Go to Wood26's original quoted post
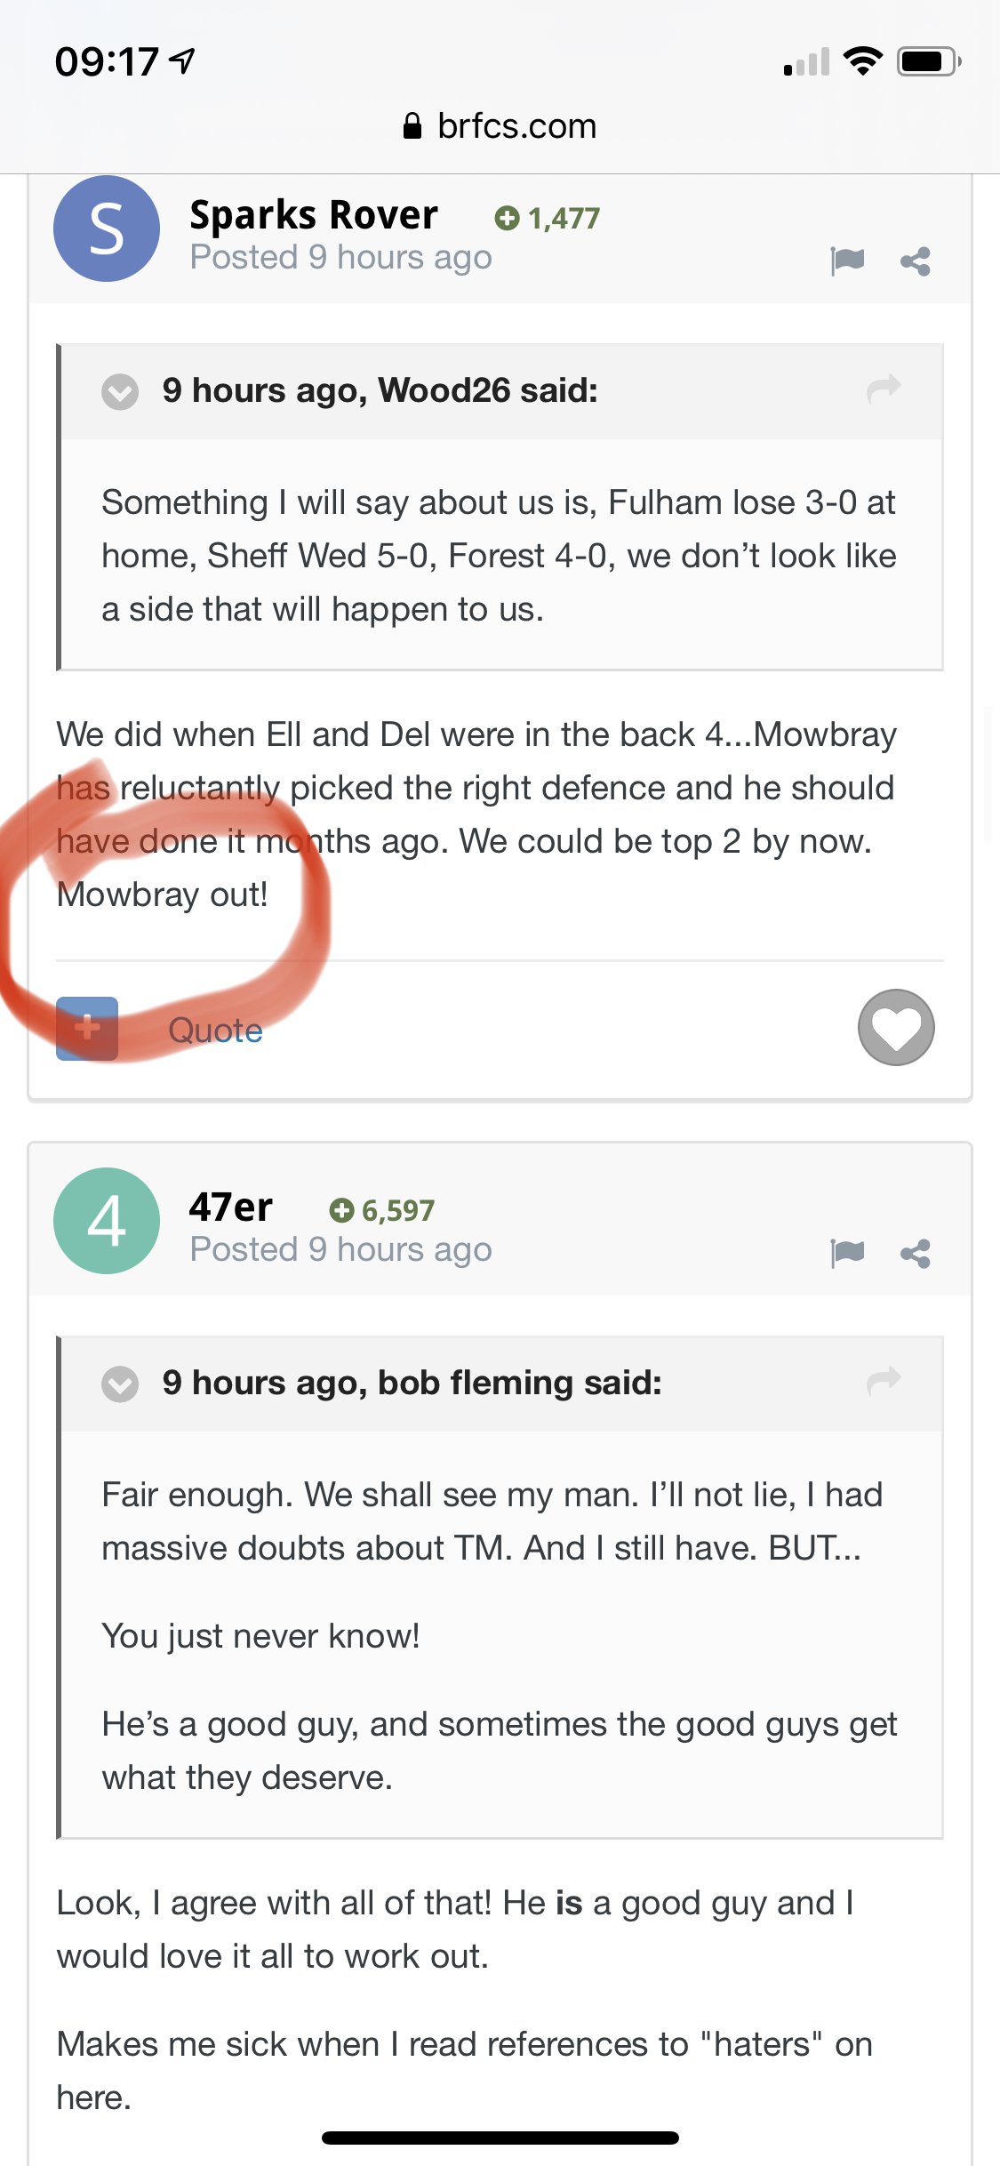The height and width of the screenshot is (2166, 1000). pos(884,389)
